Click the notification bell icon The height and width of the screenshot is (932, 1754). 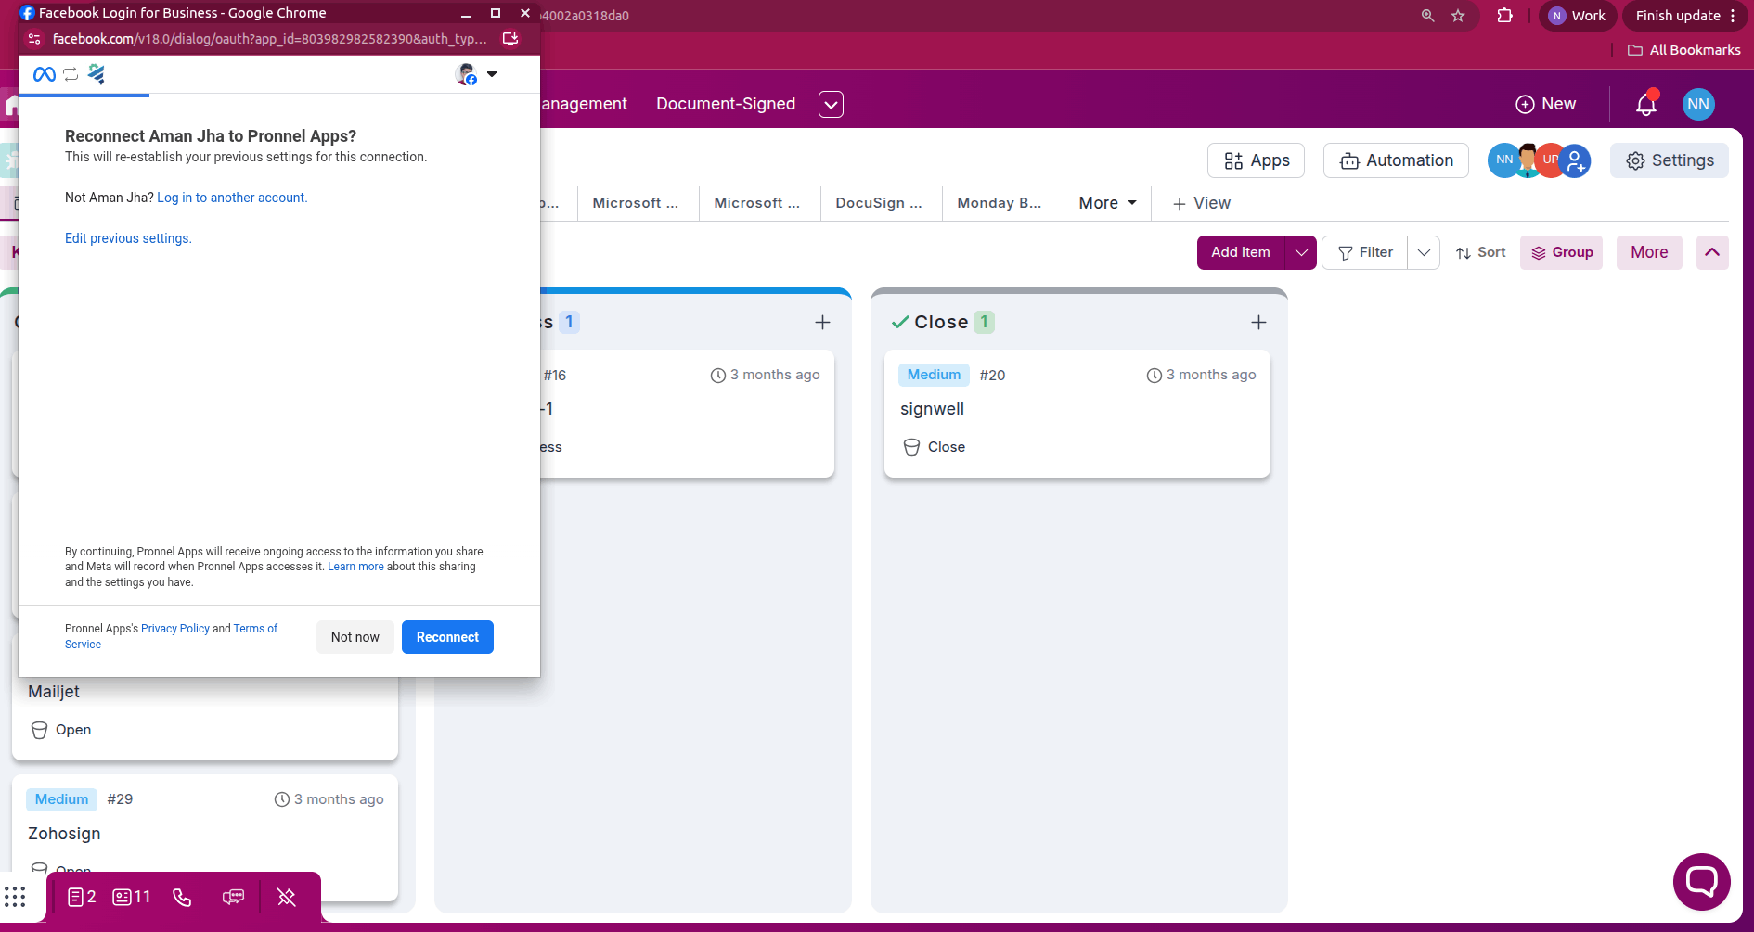coord(1645,104)
